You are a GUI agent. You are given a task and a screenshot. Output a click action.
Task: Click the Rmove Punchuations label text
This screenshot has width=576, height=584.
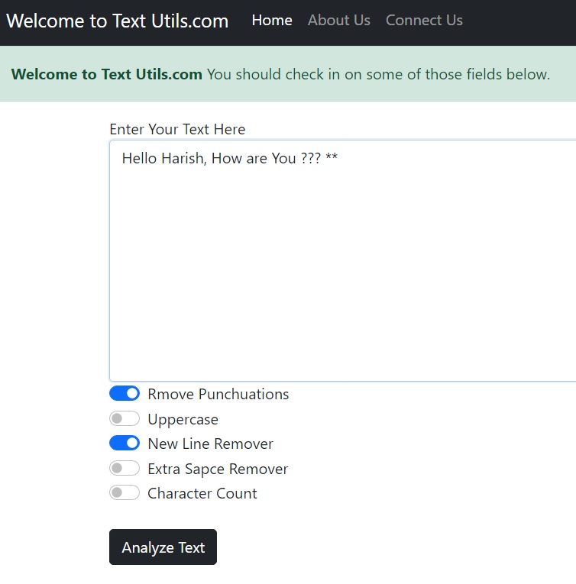click(x=218, y=395)
